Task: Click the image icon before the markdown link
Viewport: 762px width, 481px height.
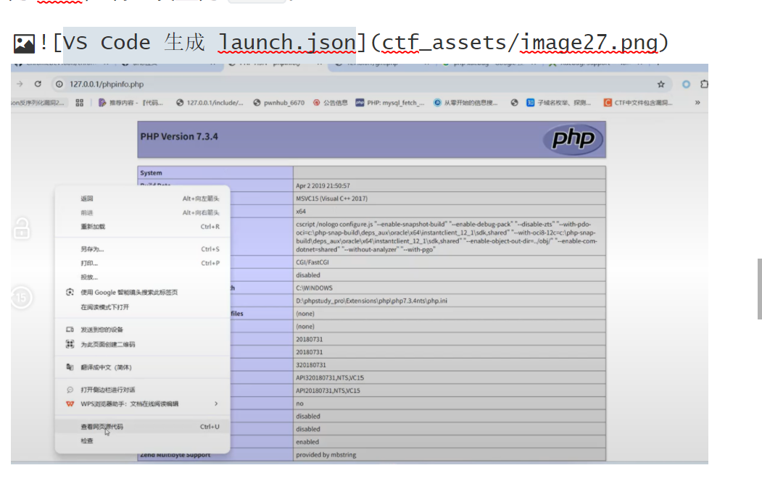Action: (x=24, y=43)
